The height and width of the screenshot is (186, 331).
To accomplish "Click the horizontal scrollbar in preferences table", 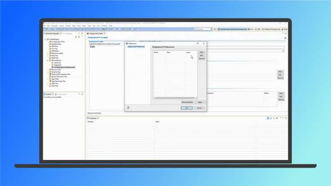I will pos(175,98).
